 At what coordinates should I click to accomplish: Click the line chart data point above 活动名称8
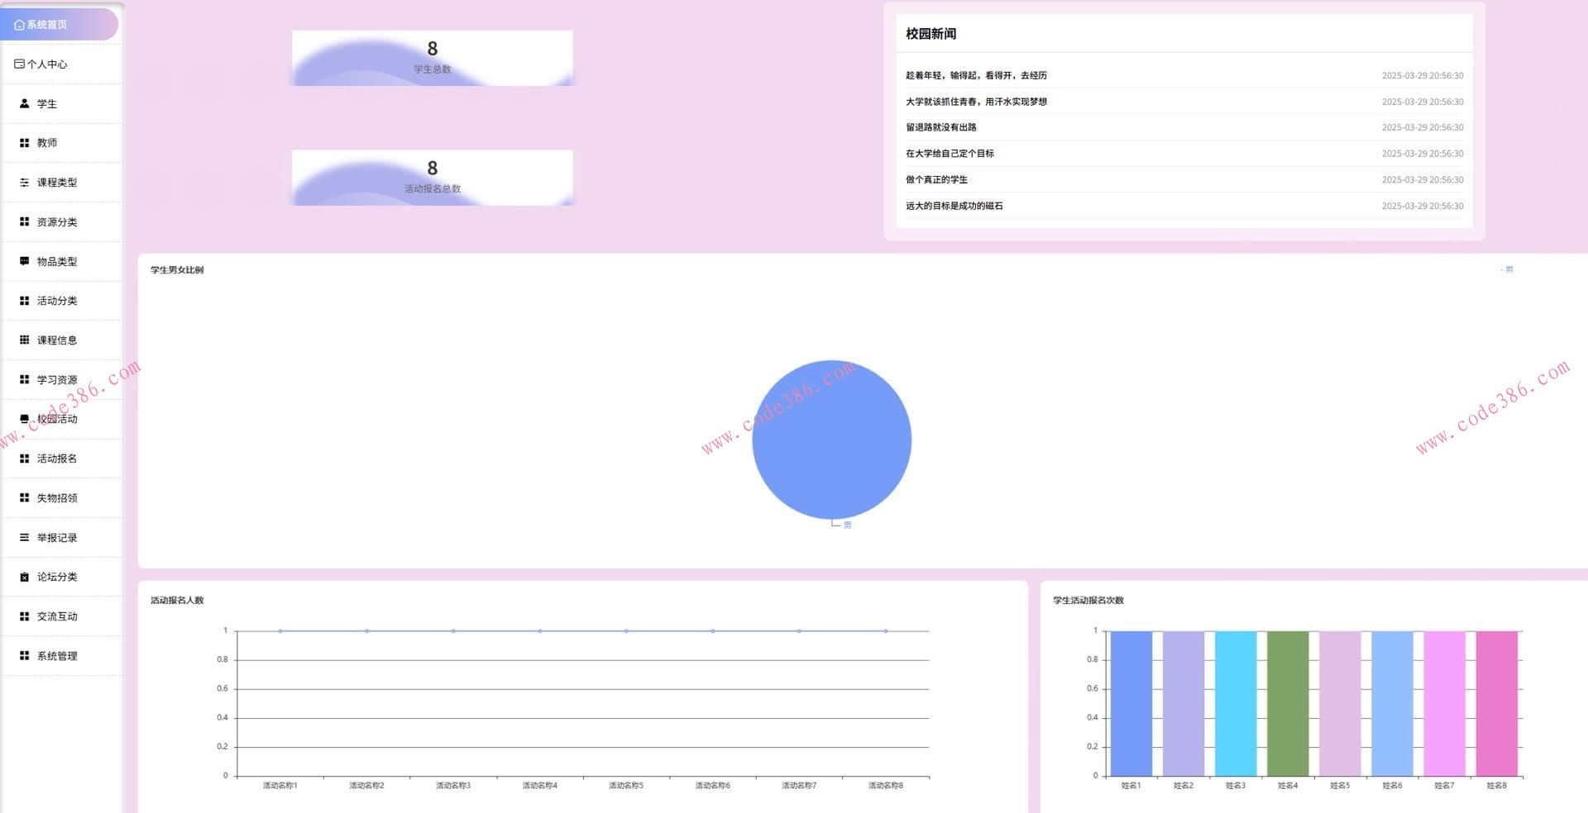[x=886, y=631]
